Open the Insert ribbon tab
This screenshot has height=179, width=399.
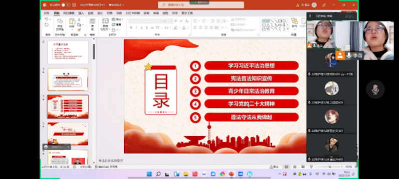(x=81, y=13)
